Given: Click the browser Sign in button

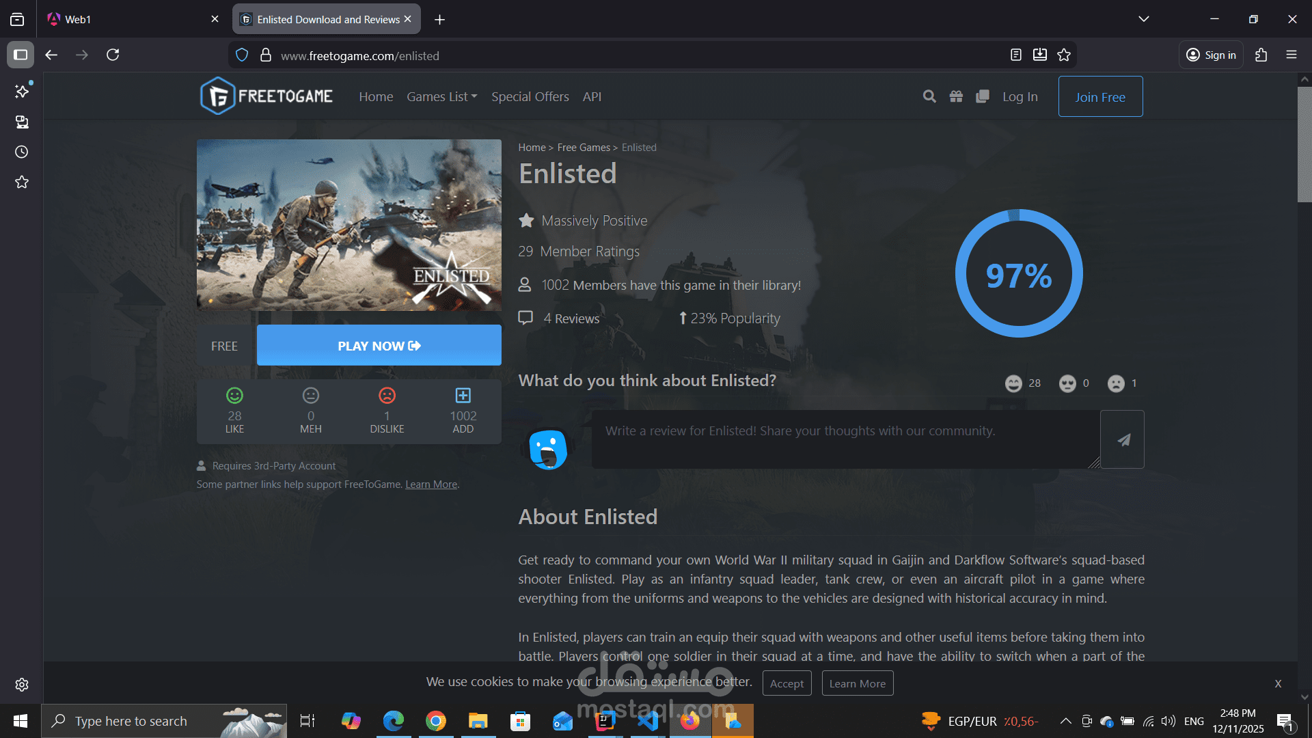Looking at the screenshot, I should point(1211,55).
